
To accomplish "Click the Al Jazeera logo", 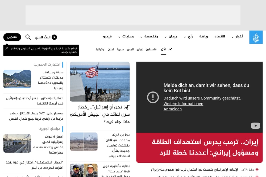I will click(x=256, y=37).
